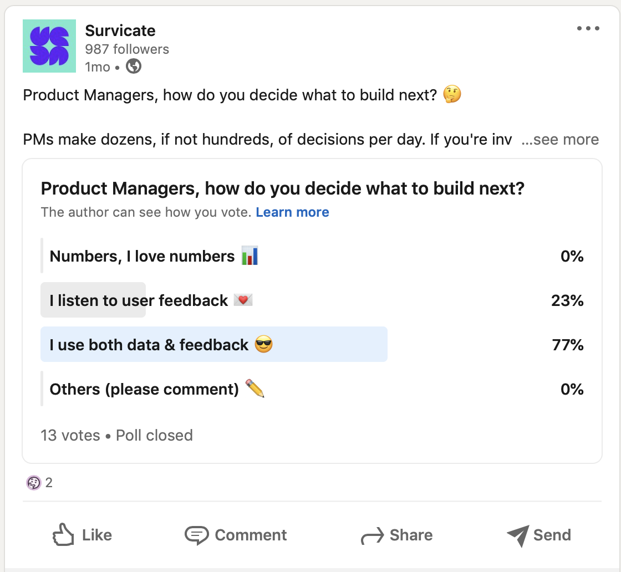Click the 987 followers text
The height and width of the screenshot is (572, 621).
(x=127, y=49)
